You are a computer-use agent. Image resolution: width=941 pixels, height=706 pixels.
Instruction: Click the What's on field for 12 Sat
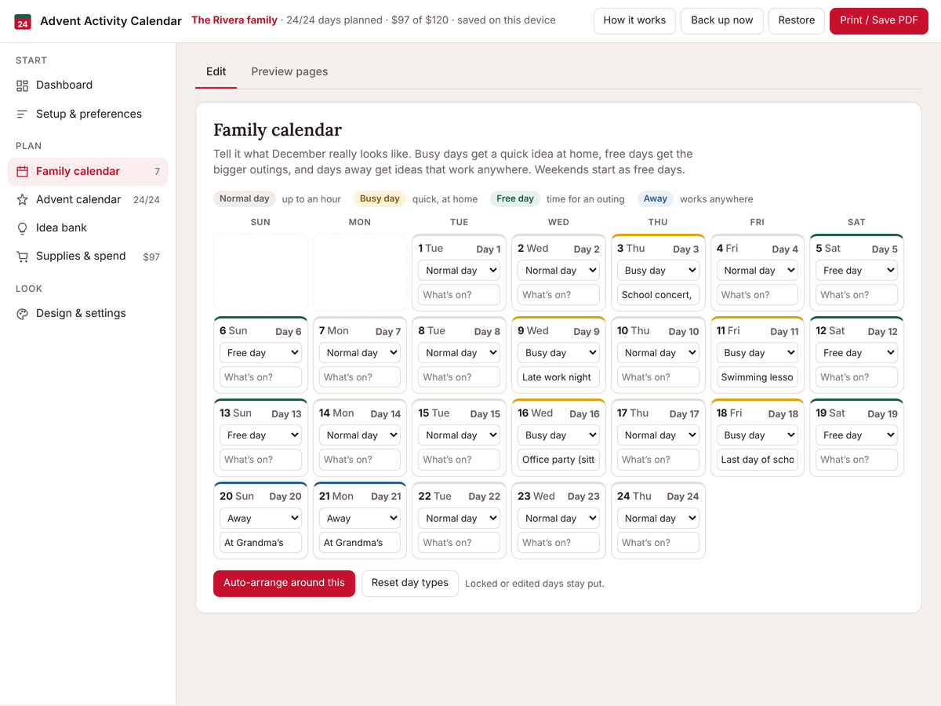tap(856, 377)
